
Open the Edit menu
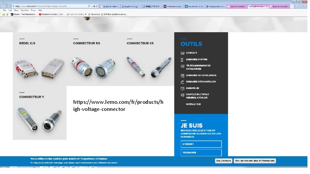point(10,10)
